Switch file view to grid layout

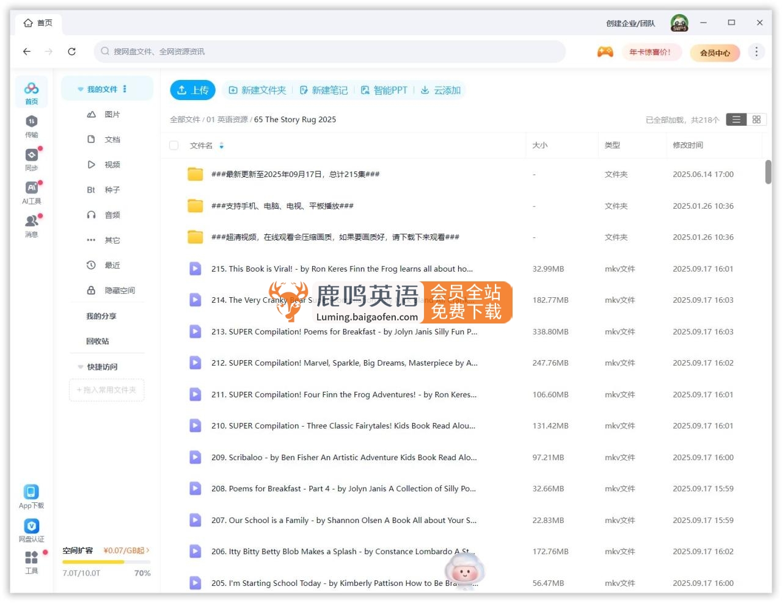coord(756,119)
